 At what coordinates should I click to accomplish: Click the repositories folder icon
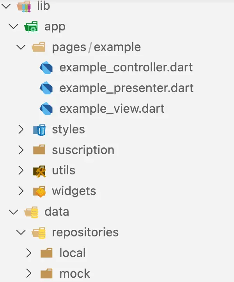point(39,232)
